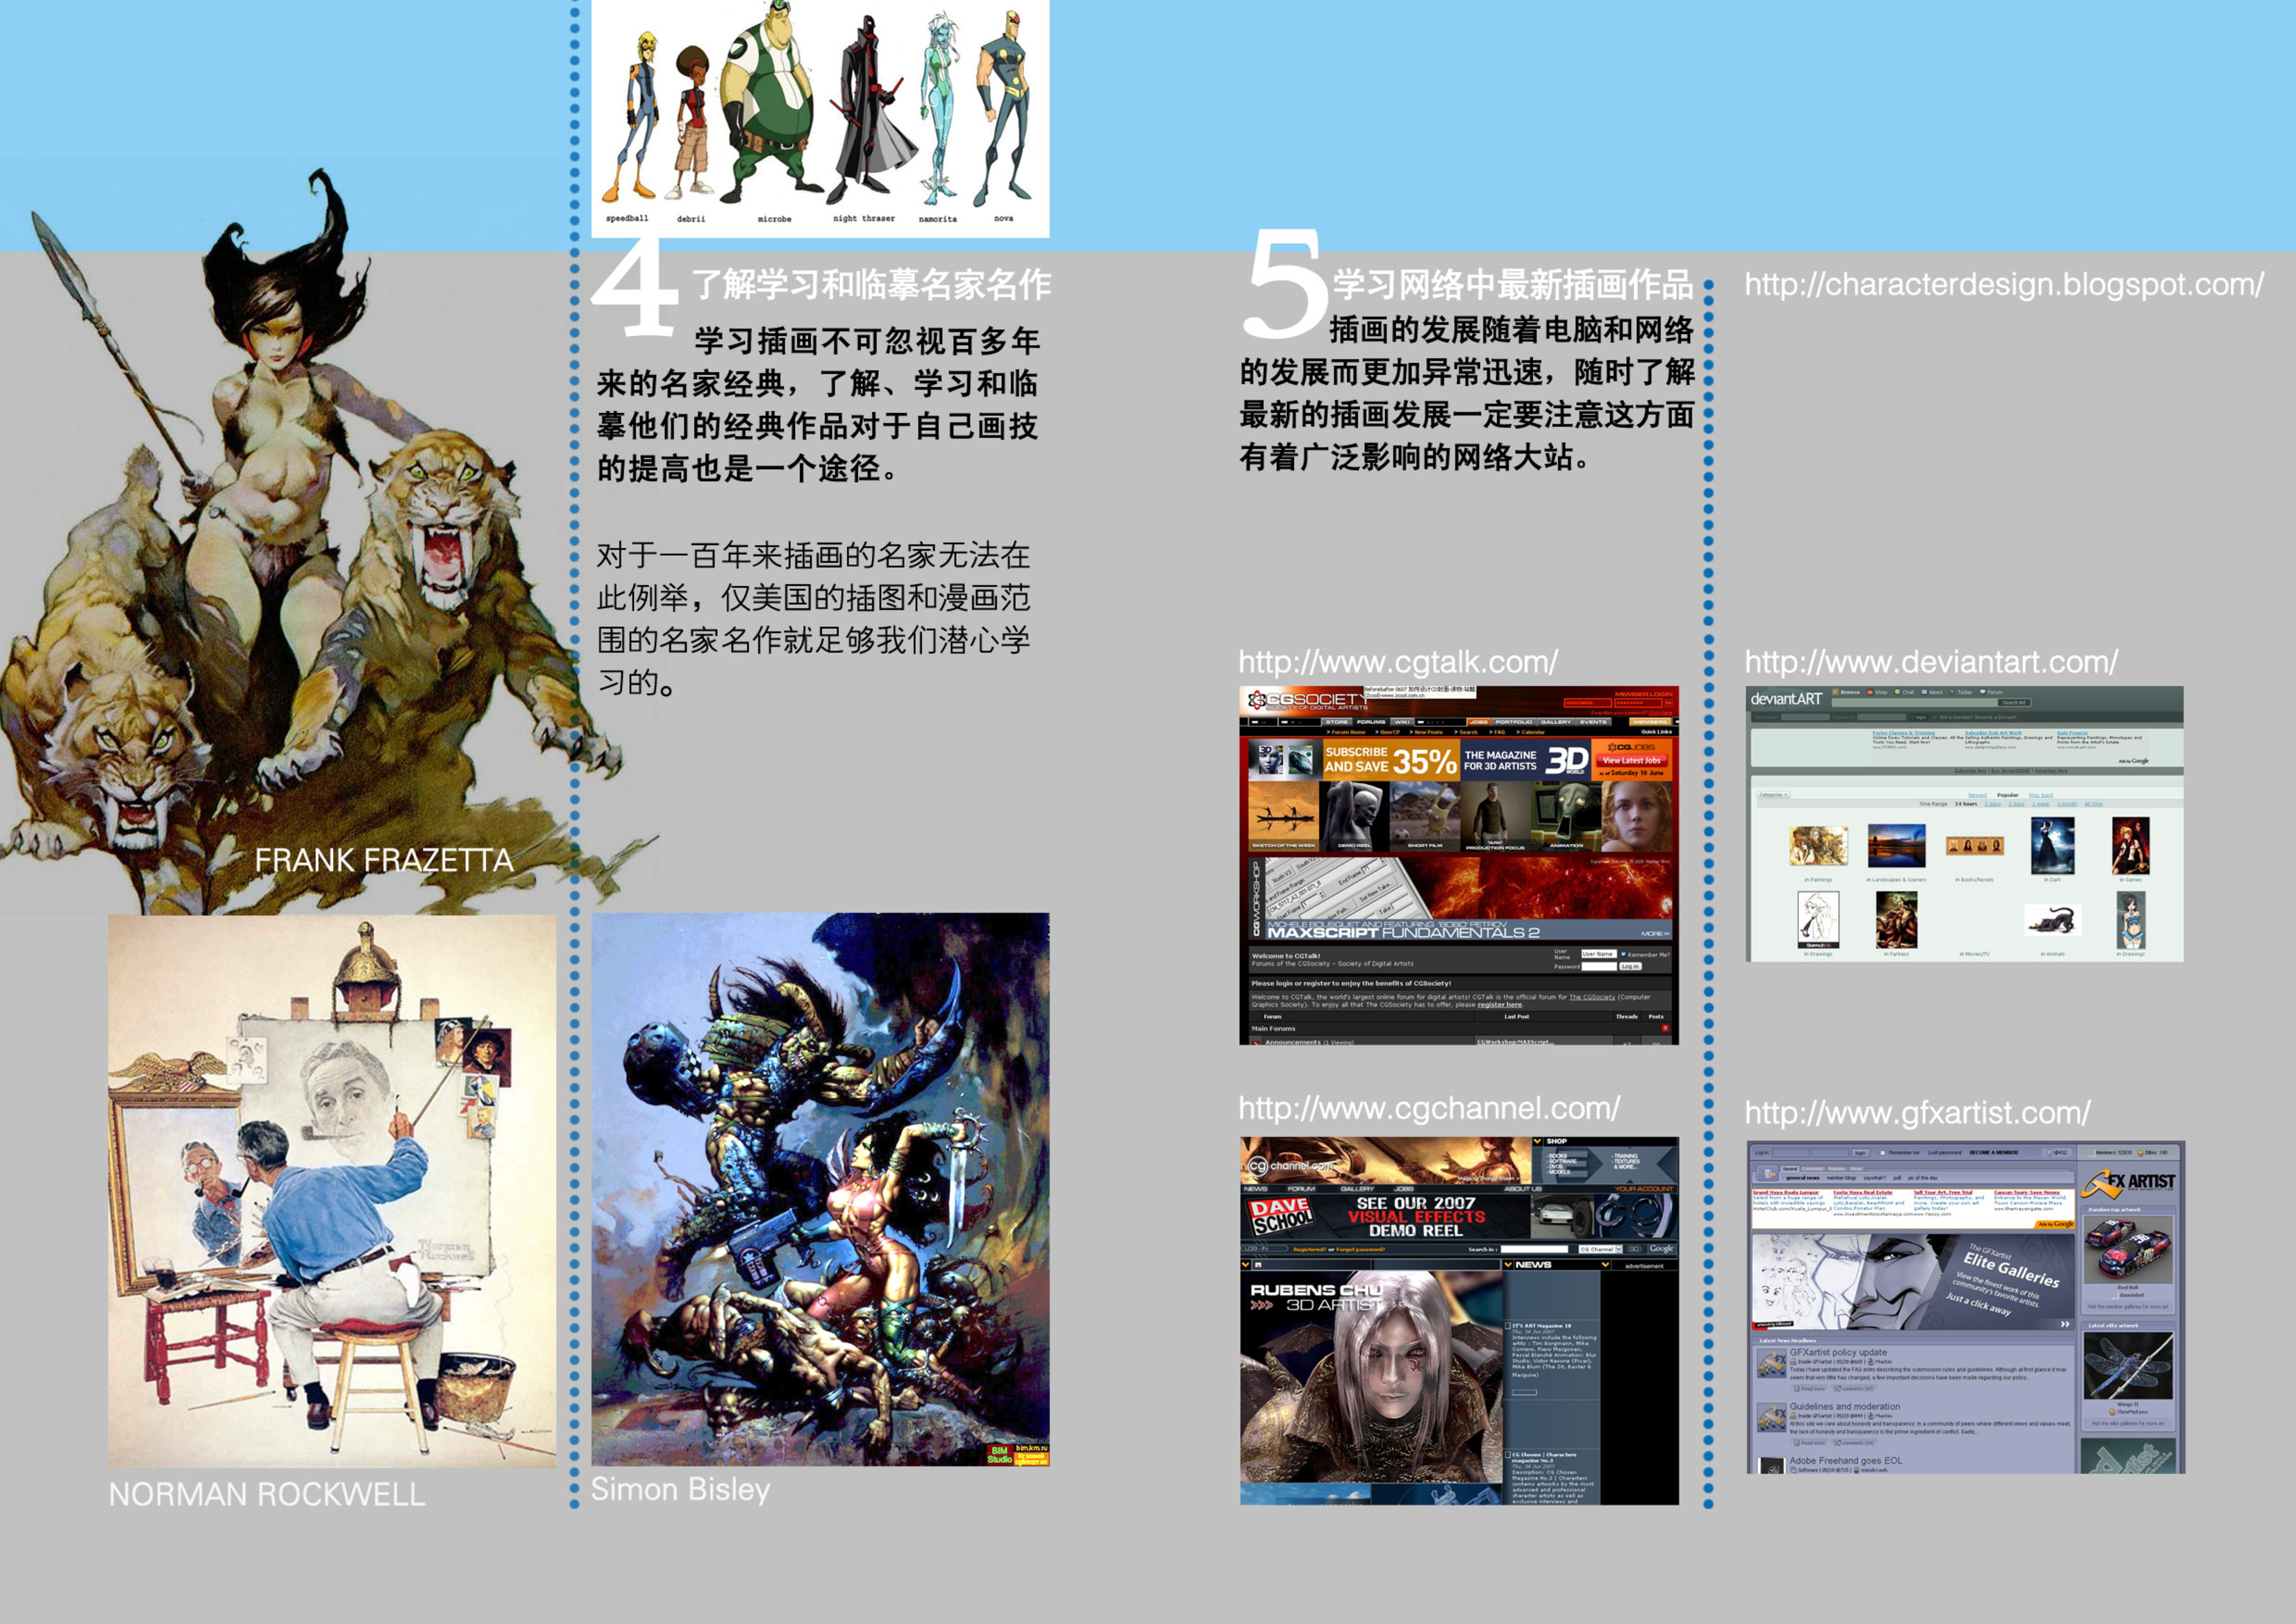Image resolution: width=2296 pixels, height=1624 pixels.
Task: Open the orange JOBS tab on CGSociety
Action: coord(1479,722)
